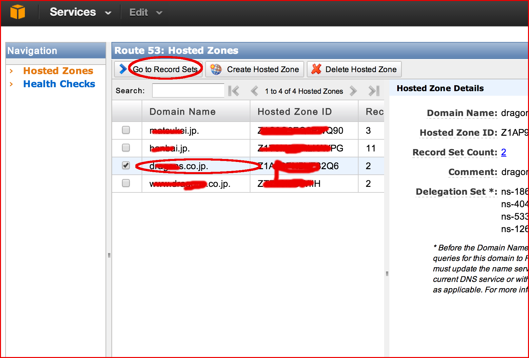
Task: Expand arrow beside Hosted Zones
Action: (x=11, y=71)
